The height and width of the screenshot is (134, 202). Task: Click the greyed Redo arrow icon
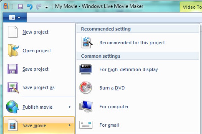click(38, 7)
